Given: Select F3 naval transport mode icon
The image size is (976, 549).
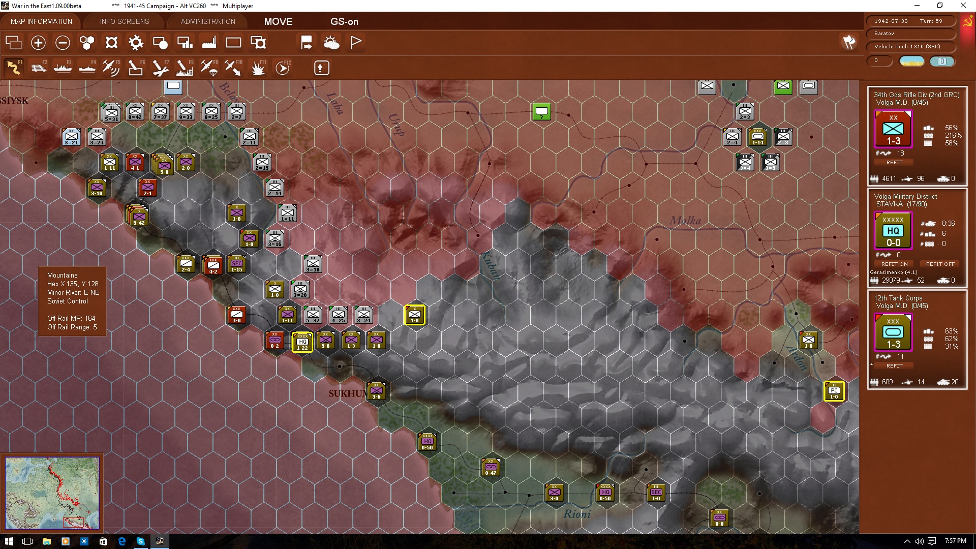Looking at the screenshot, I should click(63, 68).
